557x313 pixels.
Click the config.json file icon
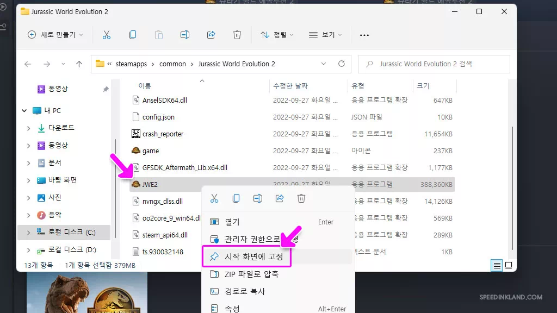(x=135, y=117)
